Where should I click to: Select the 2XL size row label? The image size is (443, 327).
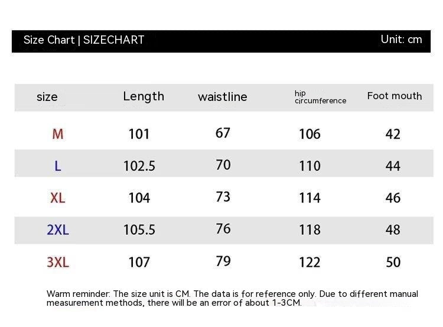coord(58,230)
